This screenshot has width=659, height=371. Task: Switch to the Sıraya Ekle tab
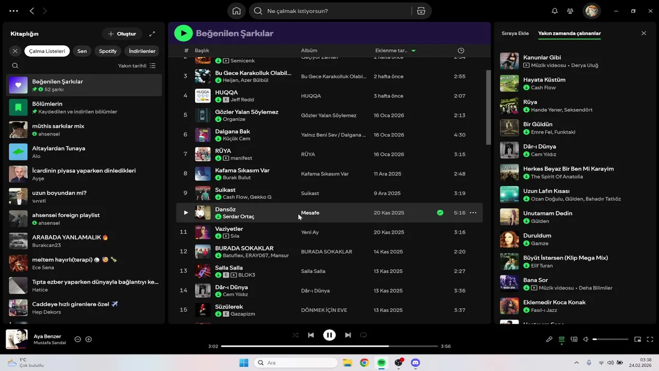[515, 33]
